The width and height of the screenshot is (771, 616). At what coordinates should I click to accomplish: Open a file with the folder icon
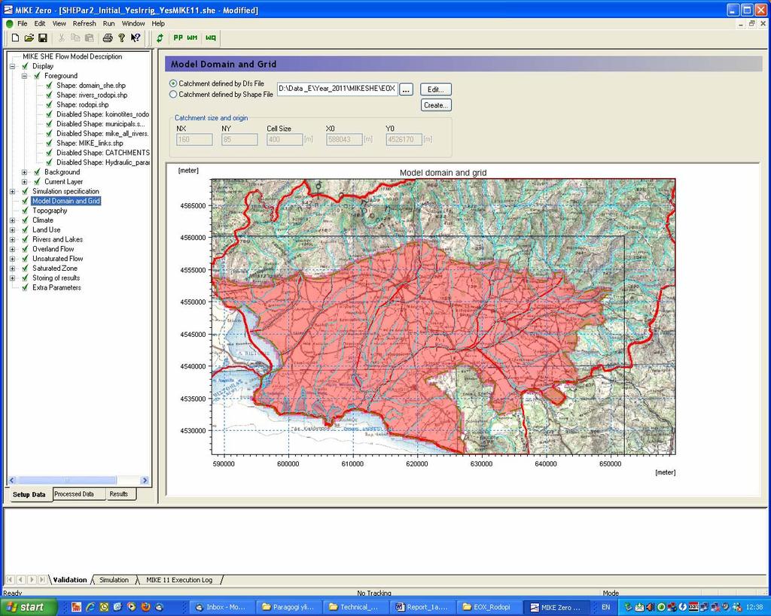[29, 38]
